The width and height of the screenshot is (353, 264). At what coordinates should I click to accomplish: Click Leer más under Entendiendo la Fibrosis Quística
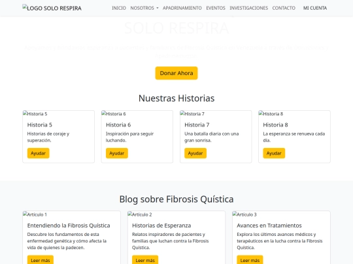click(41, 260)
